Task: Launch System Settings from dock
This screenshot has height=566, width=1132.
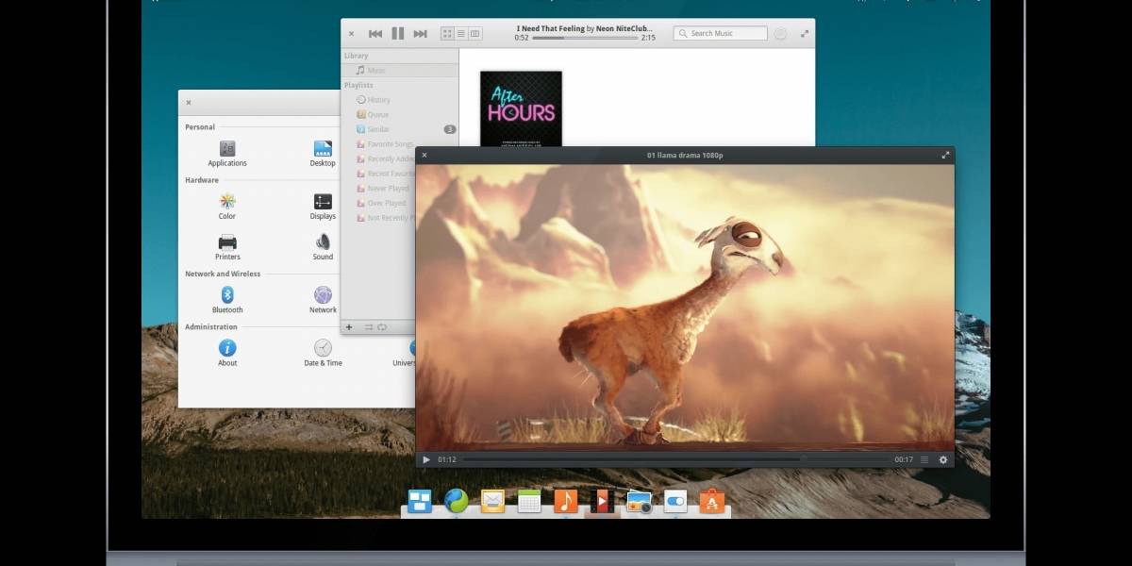Action: (x=674, y=501)
